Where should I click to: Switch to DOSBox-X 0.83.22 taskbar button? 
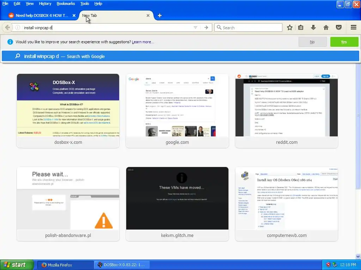[x=122, y=265]
